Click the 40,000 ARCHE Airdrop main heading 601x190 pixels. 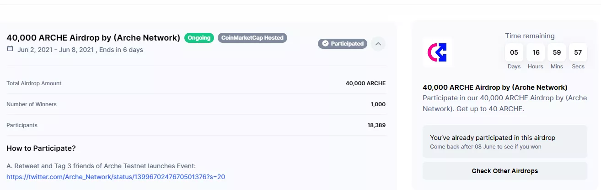click(x=93, y=38)
